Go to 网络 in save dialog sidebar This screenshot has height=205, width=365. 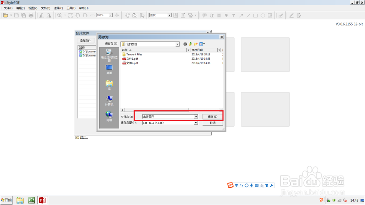[x=109, y=117]
